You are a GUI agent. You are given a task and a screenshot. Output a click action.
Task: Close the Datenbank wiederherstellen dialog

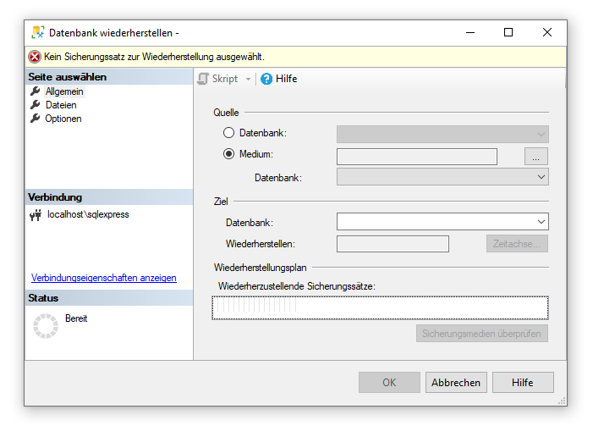point(547,32)
